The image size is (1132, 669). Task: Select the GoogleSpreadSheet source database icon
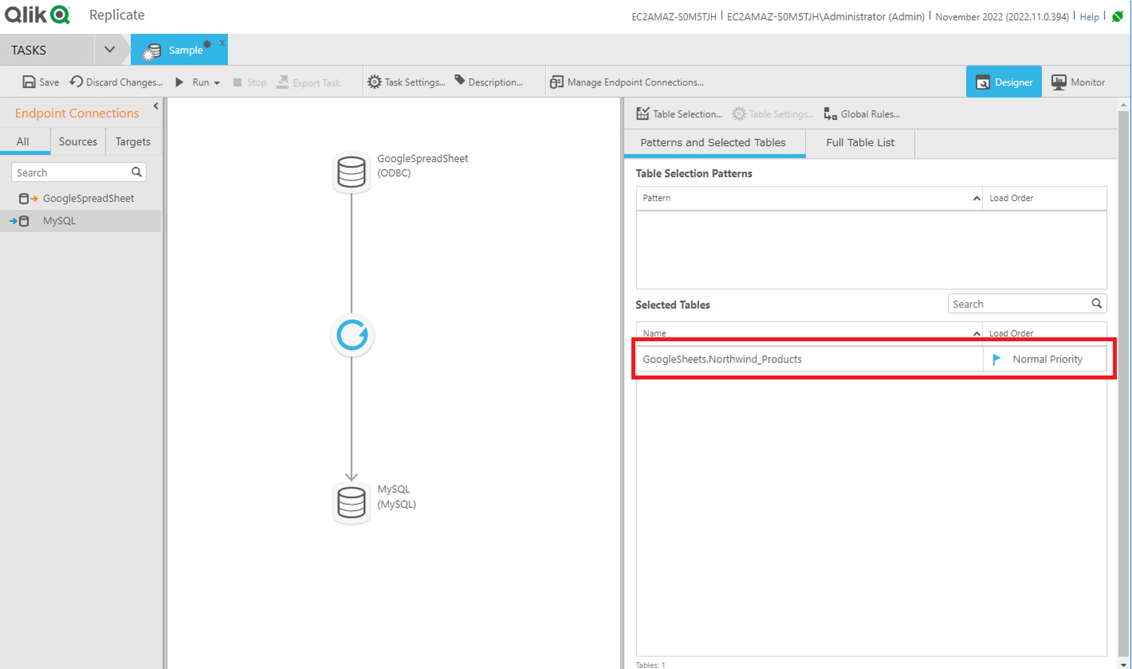(x=352, y=172)
